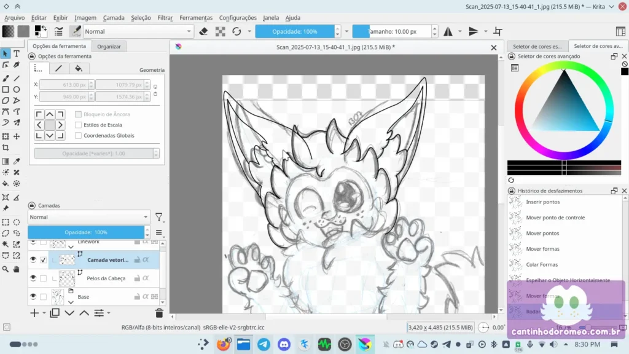Delete the selected layer with trash icon
Screen dimensions: 629x354
[159, 313]
